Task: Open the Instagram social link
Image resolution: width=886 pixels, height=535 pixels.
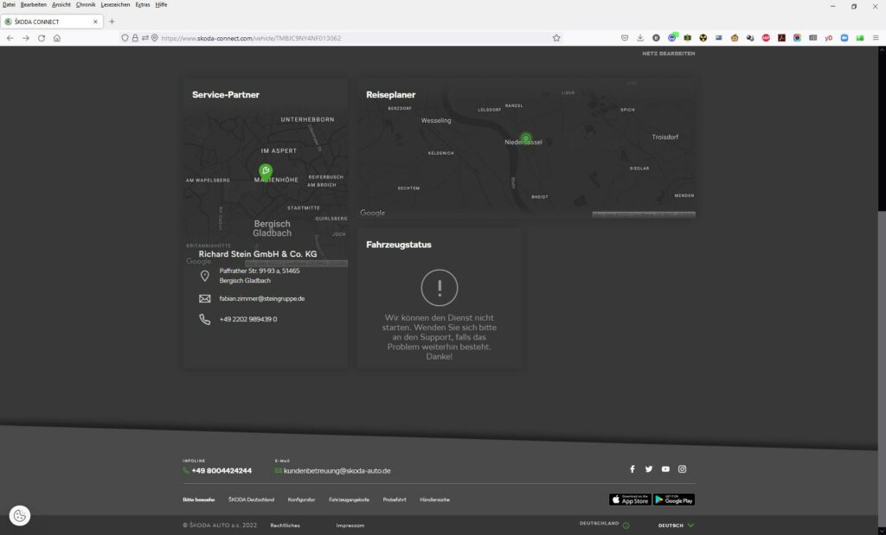Action: pyautogui.click(x=682, y=469)
